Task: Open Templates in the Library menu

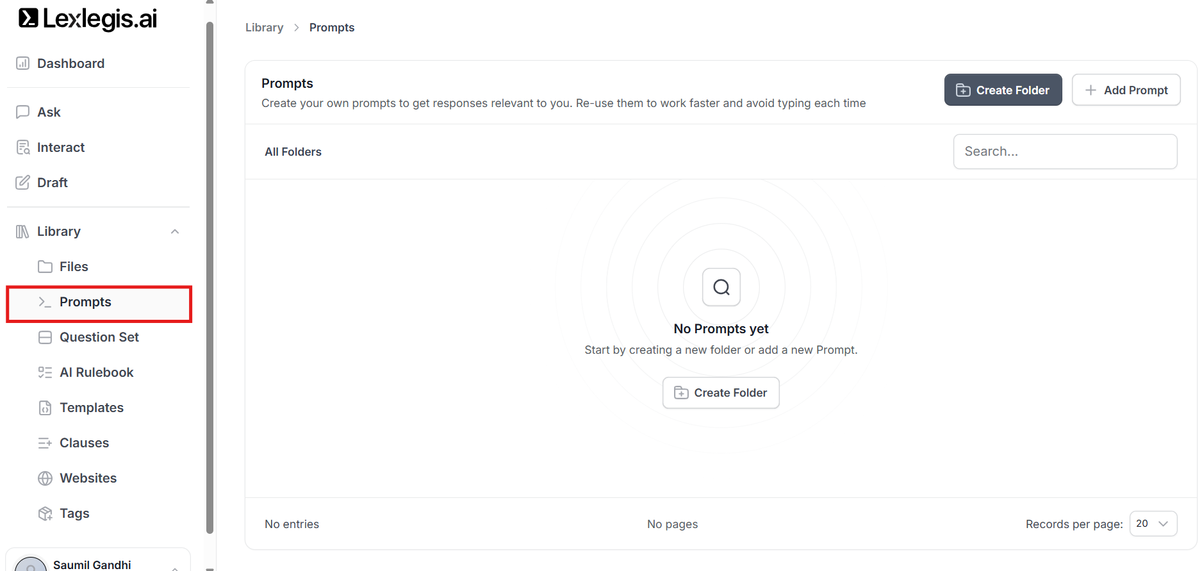Action: tap(92, 408)
